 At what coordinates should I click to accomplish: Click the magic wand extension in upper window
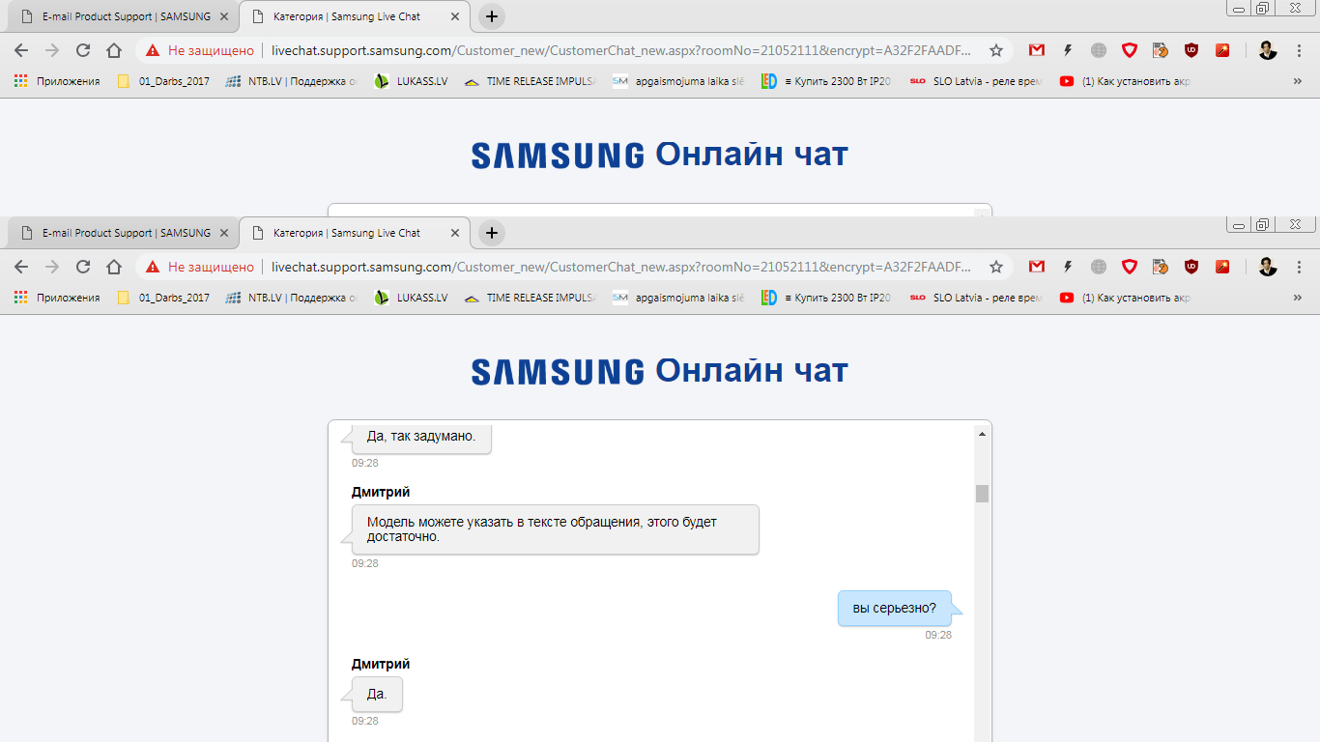(1222, 50)
